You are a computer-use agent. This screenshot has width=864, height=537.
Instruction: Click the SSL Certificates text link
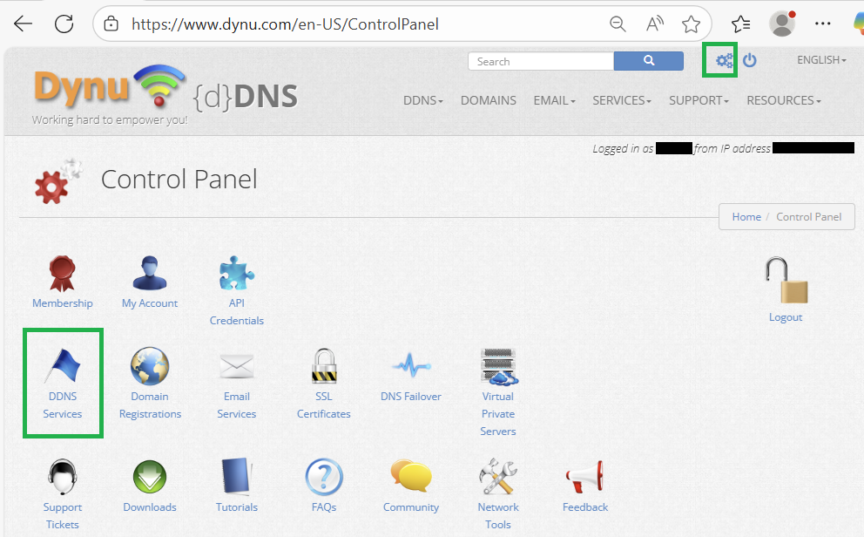324,404
